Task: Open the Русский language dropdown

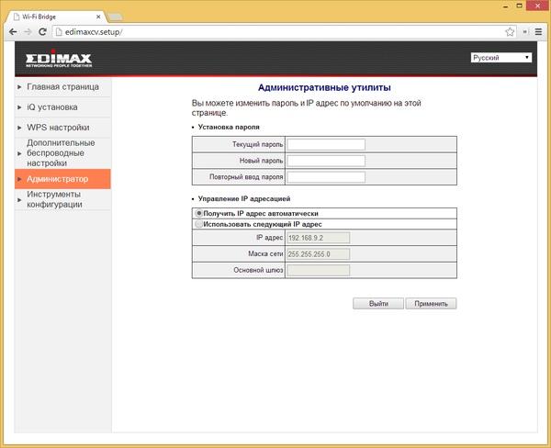Action: (501, 58)
